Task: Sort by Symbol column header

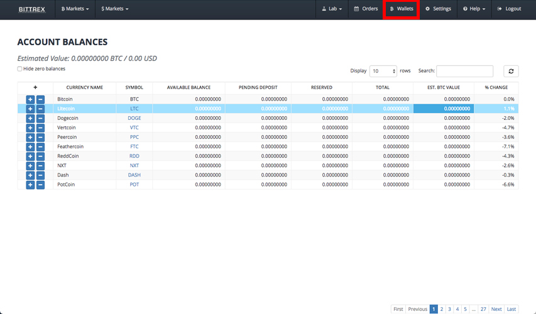Action: 134,88
